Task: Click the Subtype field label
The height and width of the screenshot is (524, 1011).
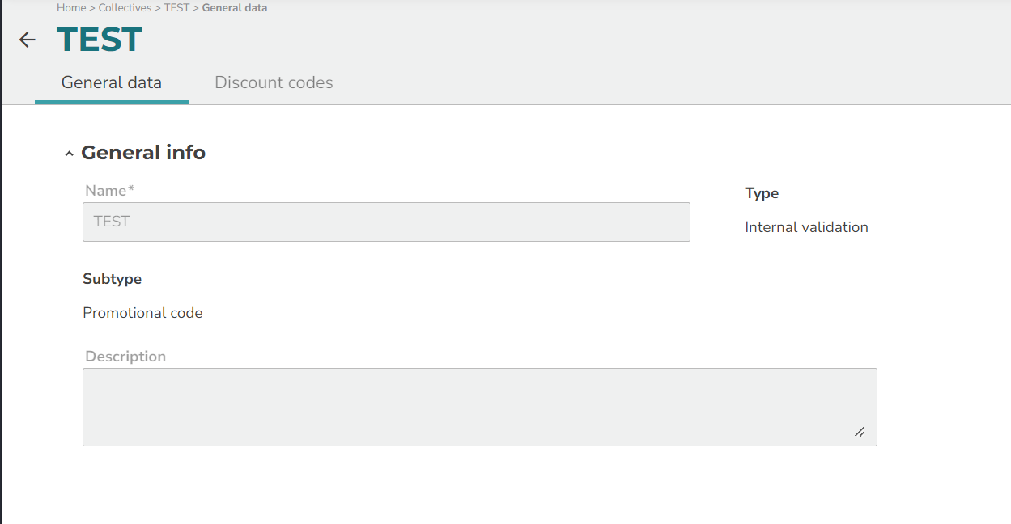Action: (112, 279)
